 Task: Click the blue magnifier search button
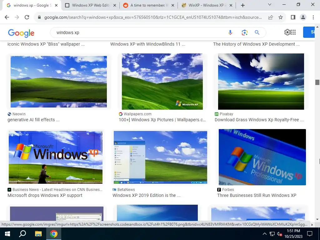click(257, 32)
